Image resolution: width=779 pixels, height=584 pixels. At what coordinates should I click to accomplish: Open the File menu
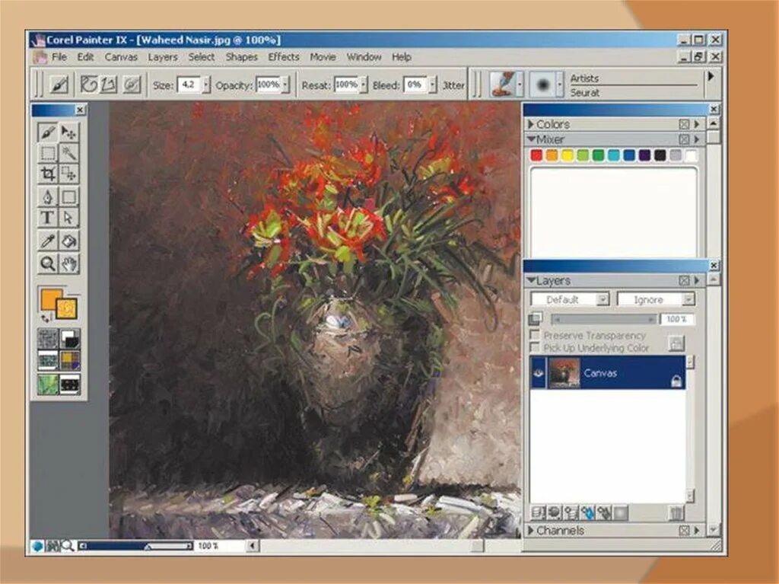point(59,56)
